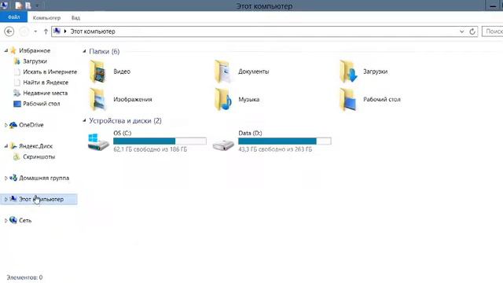The width and height of the screenshot is (503, 283).
Task: Select the Data (D:) drive icon
Action: tap(223, 145)
